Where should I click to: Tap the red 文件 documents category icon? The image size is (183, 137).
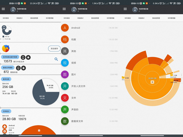pyautogui.click(x=65, y=98)
